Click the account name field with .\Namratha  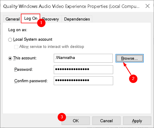click(x=83, y=58)
